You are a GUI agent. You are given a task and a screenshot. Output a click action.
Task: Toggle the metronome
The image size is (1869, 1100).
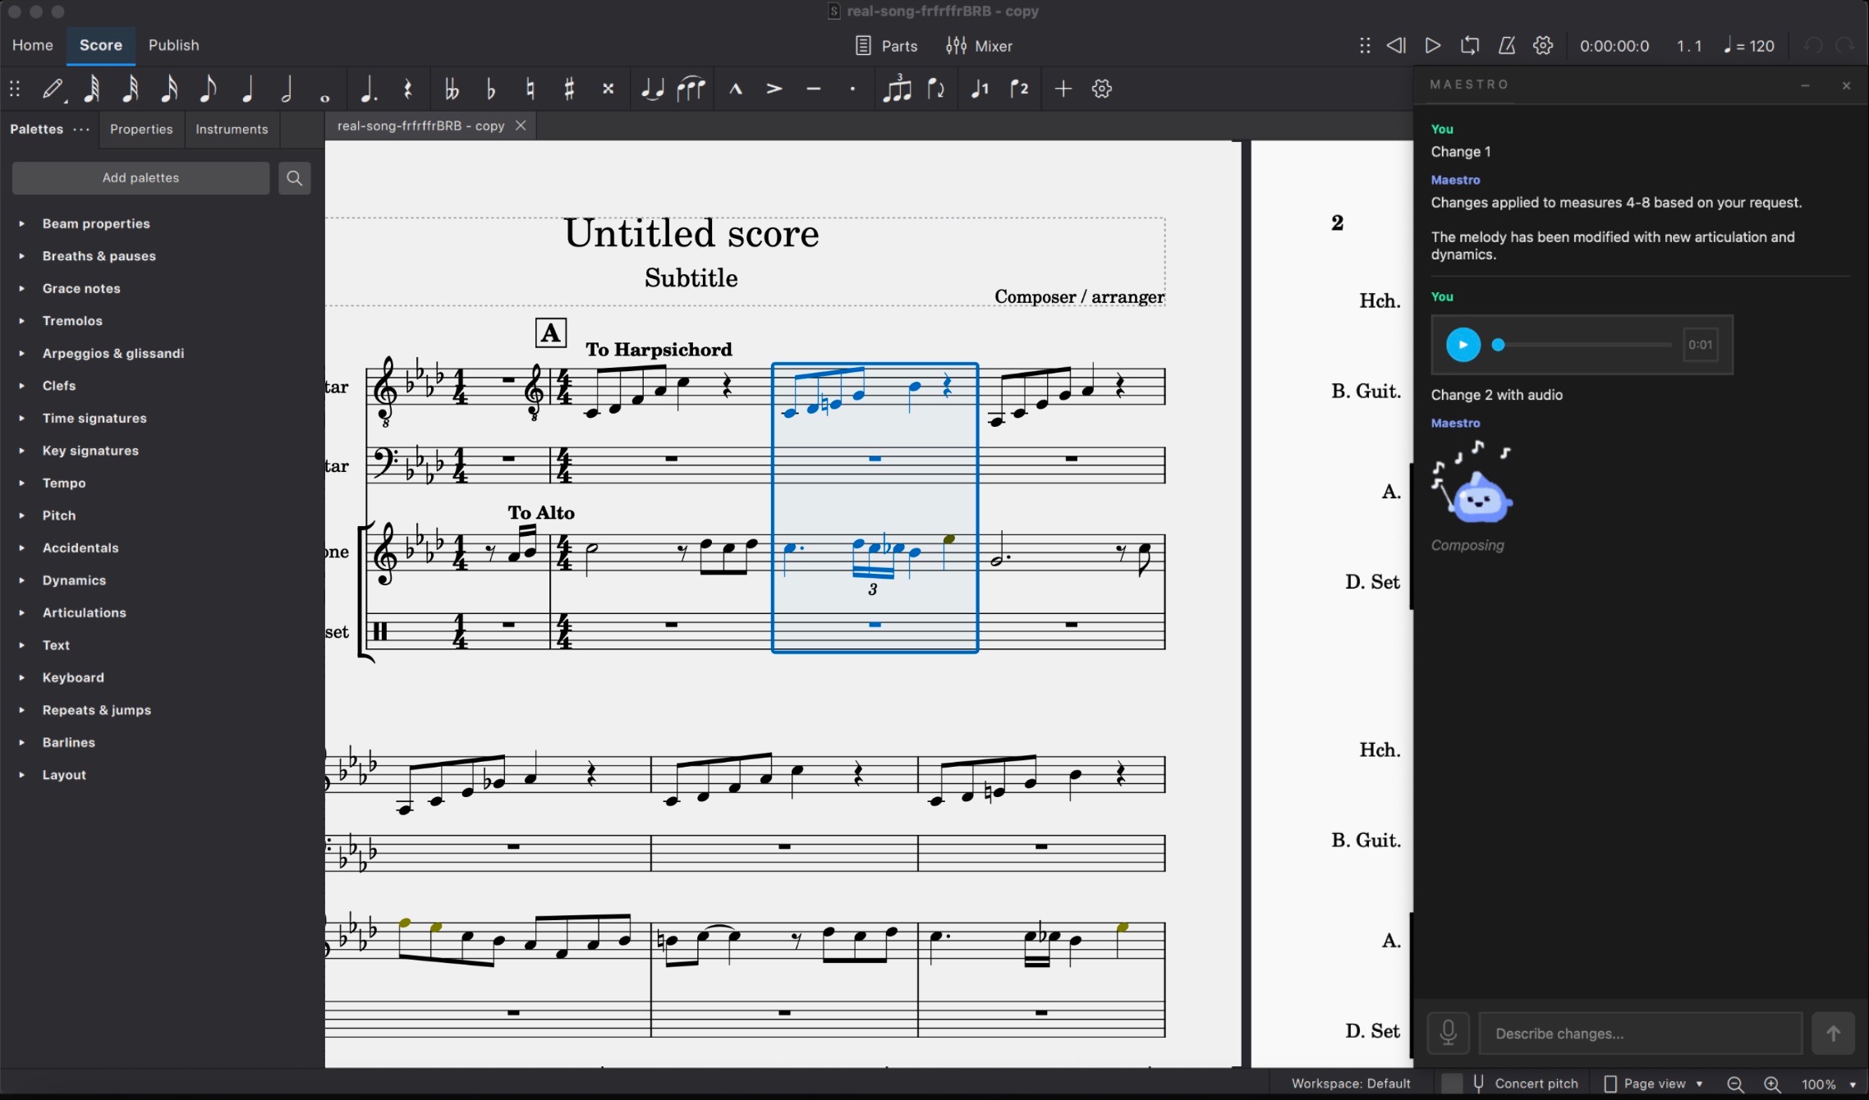pos(1506,46)
